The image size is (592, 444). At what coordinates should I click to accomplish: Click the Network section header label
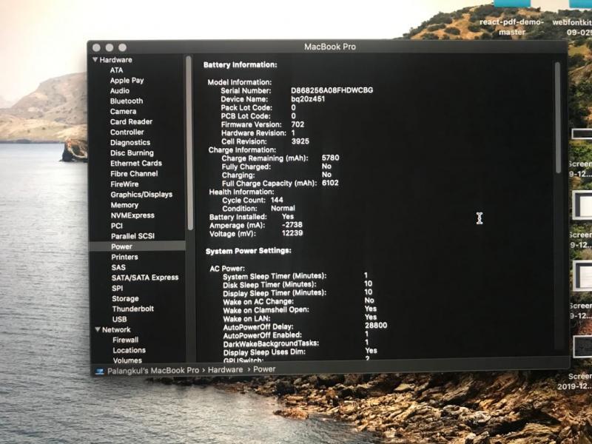point(116,329)
